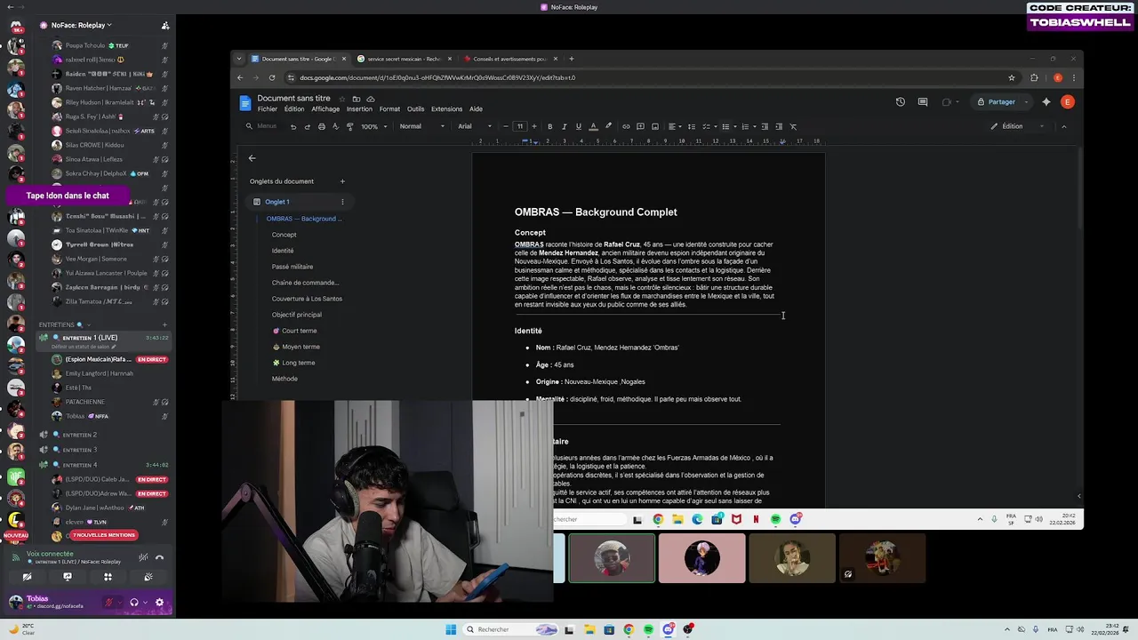This screenshot has height=640, width=1138.
Task: Click the redo arrow in Docs toolbar
Action: [x=308, y=126]
